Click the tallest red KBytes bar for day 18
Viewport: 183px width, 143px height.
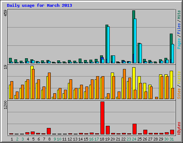tap(102, 118)
